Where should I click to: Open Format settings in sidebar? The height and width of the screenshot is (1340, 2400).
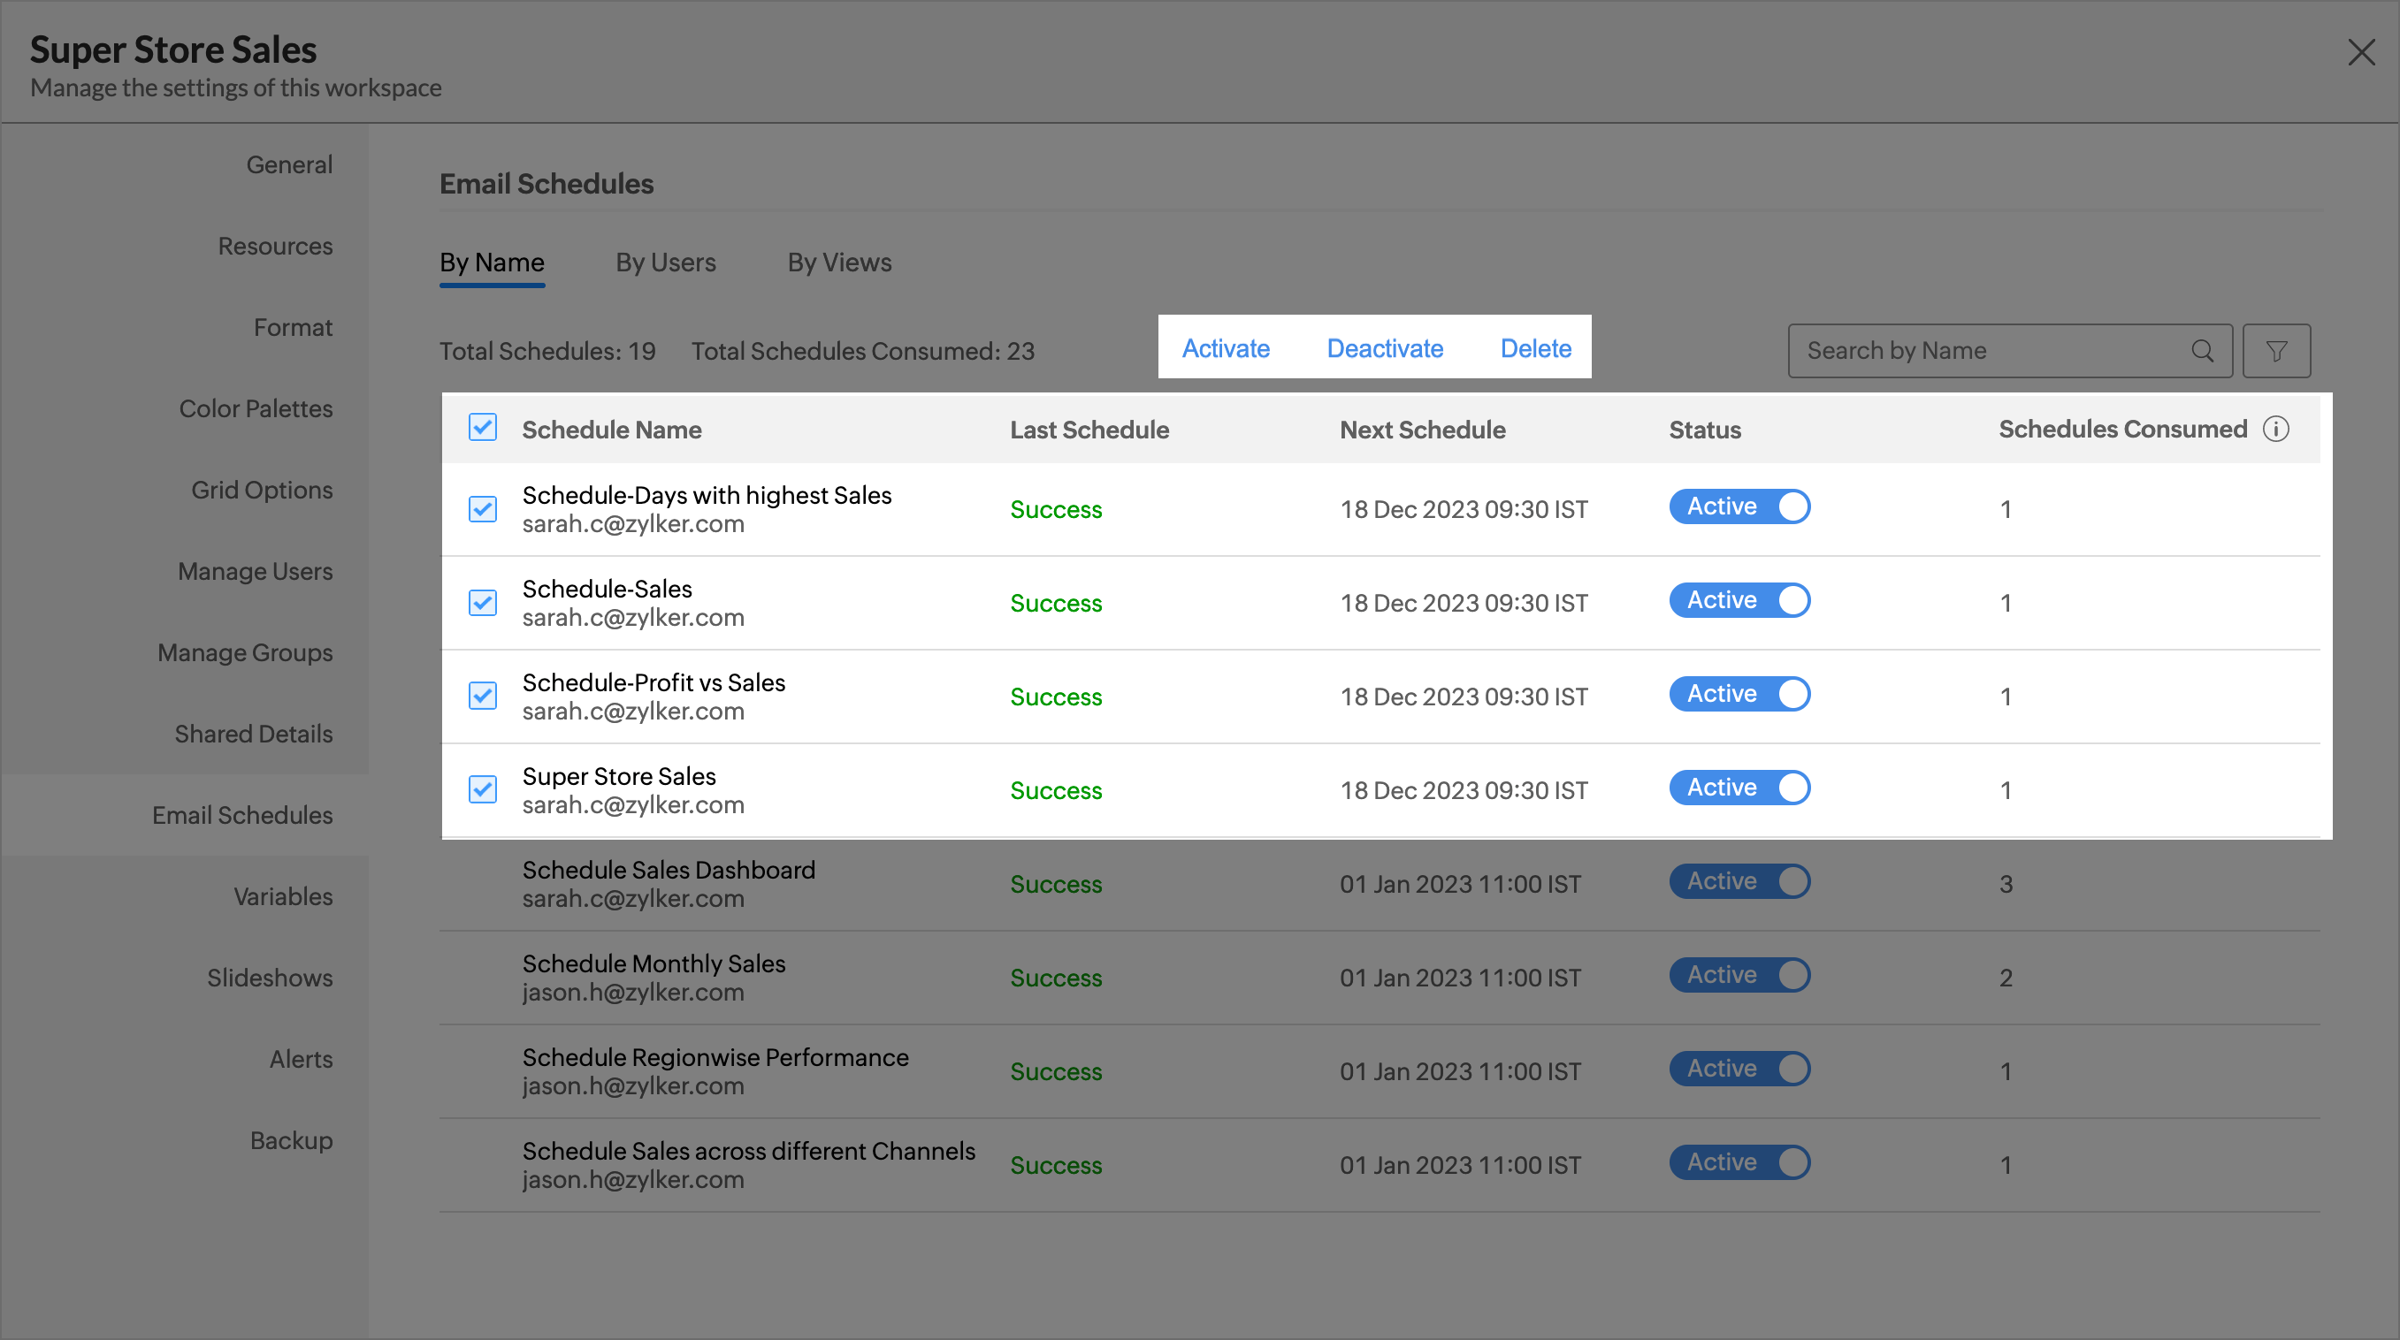[293, 328]
